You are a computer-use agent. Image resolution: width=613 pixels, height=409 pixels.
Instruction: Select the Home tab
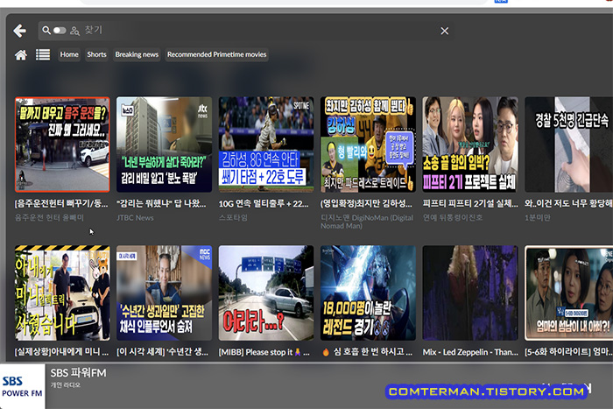pyautogui.click(x=69, y=55)
